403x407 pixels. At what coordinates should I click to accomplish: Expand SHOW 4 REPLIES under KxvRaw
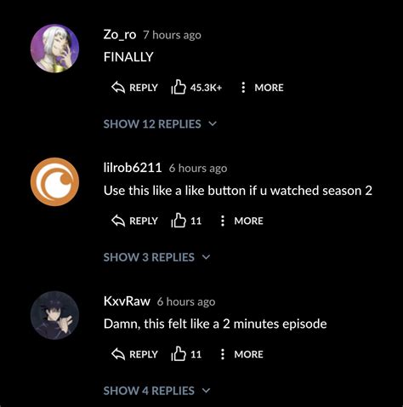point(157,391)
